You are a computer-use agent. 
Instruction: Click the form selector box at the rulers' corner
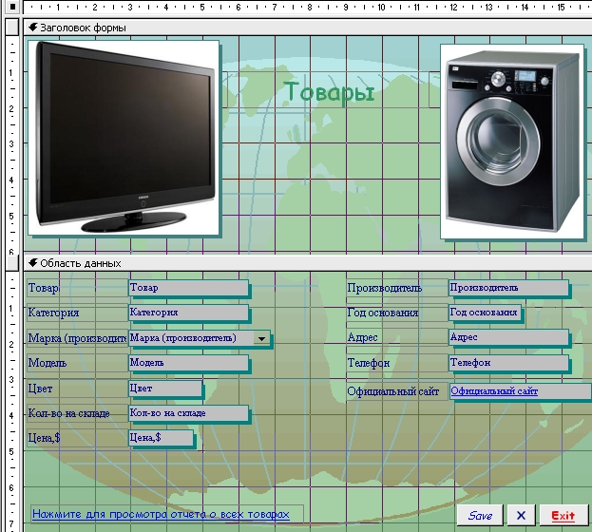pos(10,8)
